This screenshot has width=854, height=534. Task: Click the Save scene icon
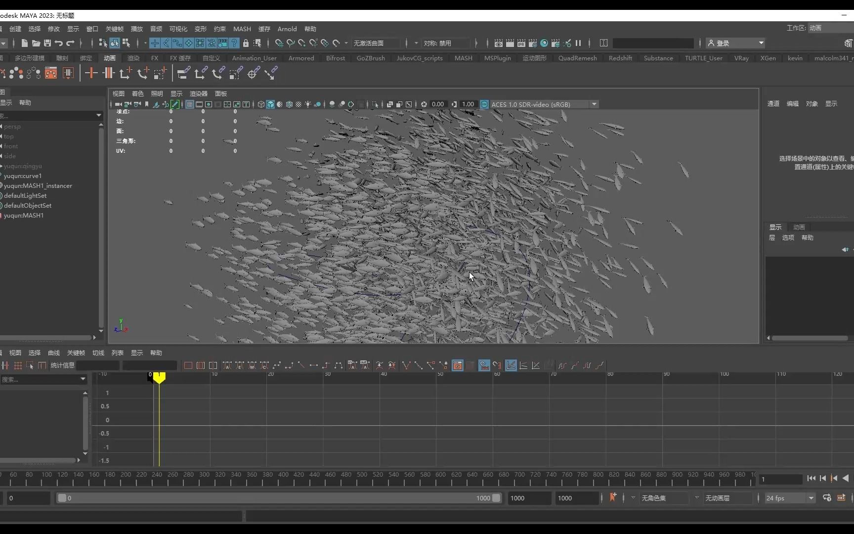click(47, 43)
